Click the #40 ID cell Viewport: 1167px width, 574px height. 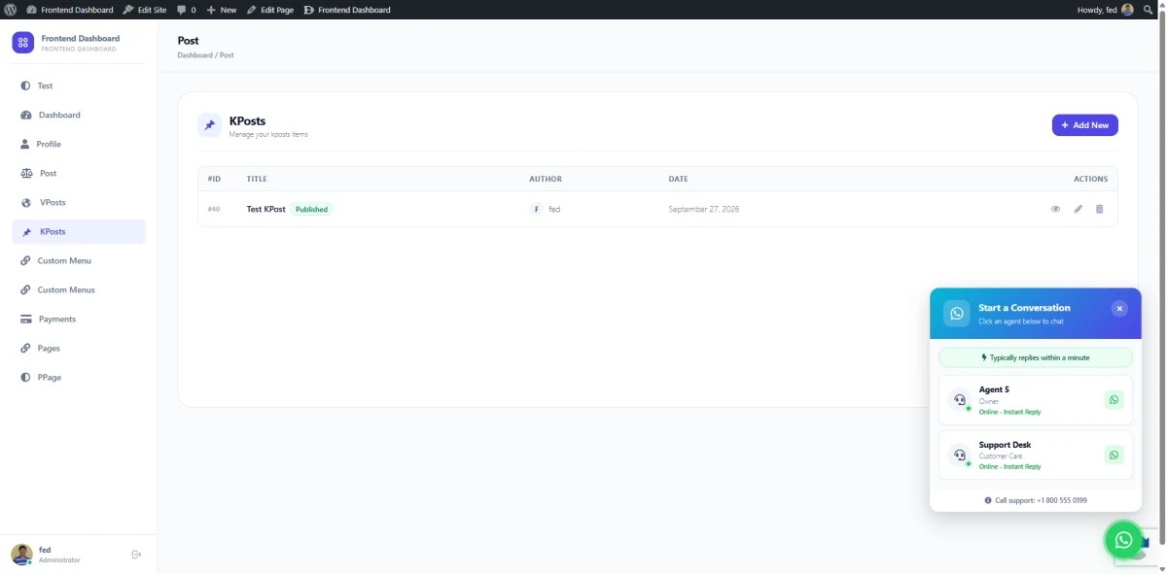[x=214, y=209]
